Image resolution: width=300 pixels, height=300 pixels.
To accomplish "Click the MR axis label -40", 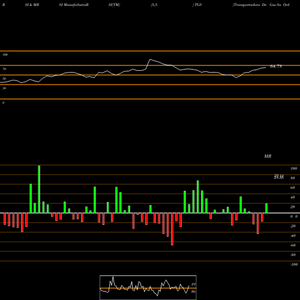I will [x=293, y=236].
